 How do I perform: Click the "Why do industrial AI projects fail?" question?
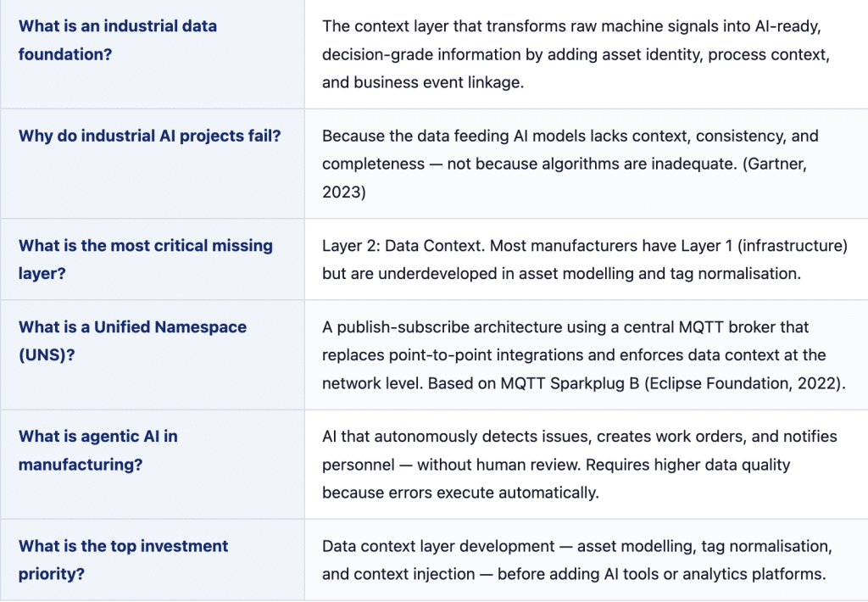point(149,136)
